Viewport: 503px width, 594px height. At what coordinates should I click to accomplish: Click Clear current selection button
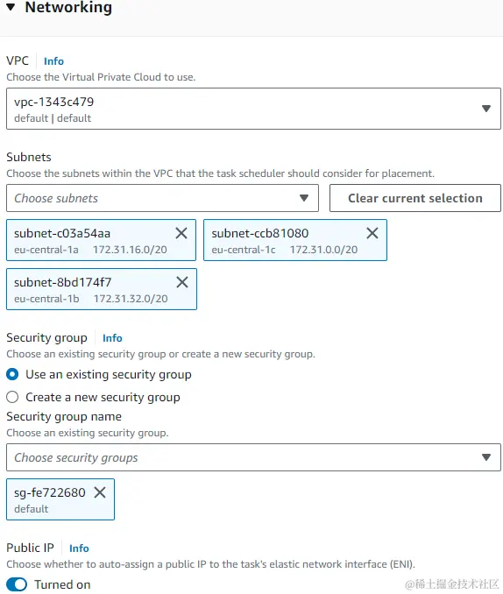pos(415,198)
